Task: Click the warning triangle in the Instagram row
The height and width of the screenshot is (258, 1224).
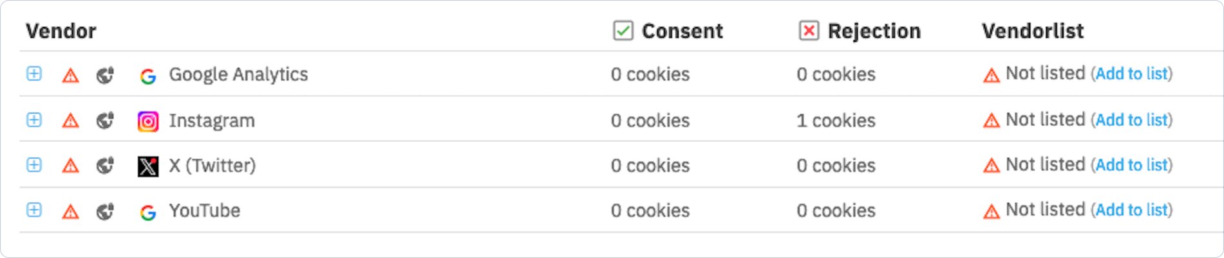Action: 70,121
